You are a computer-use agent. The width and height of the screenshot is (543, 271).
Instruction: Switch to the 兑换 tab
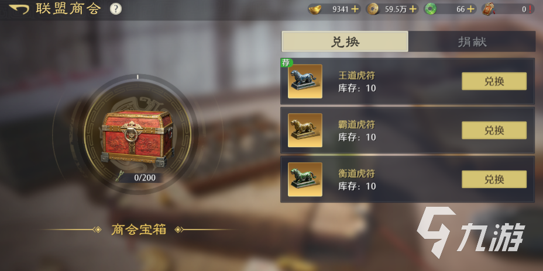345,41
